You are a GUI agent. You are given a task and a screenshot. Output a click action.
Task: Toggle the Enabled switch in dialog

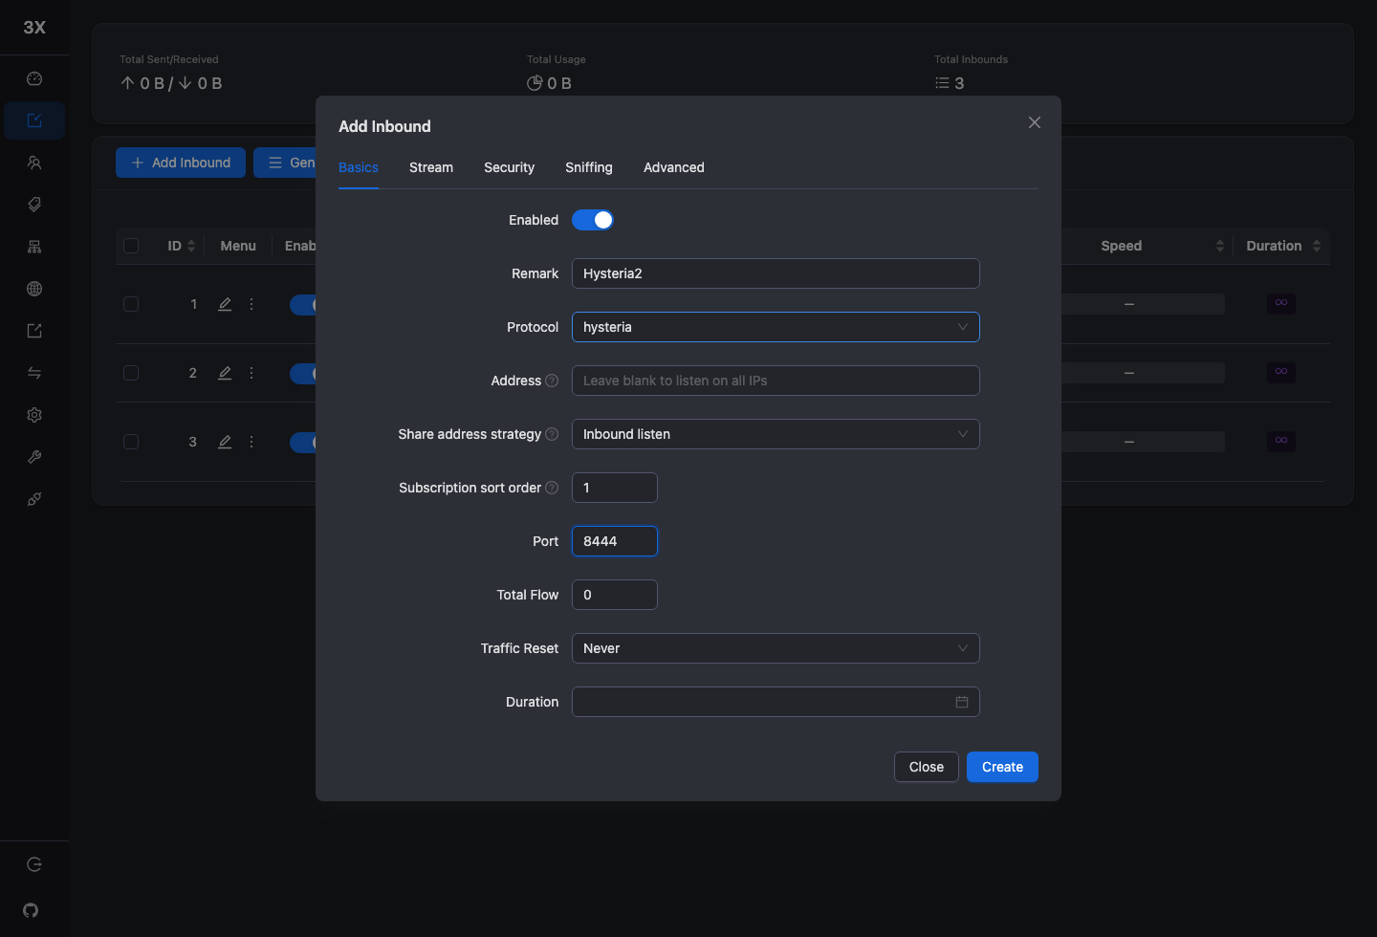[593, 220]
